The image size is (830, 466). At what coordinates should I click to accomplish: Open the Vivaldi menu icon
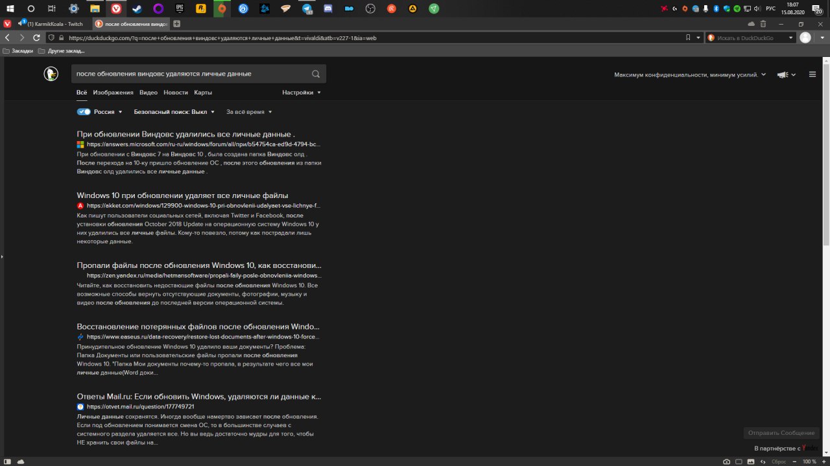[7, 24]
